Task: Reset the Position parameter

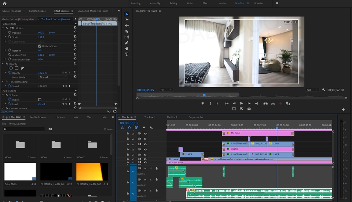Action: point(75,32)
